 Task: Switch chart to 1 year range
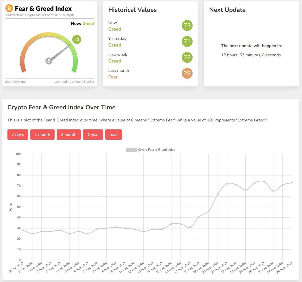point(93,135)
